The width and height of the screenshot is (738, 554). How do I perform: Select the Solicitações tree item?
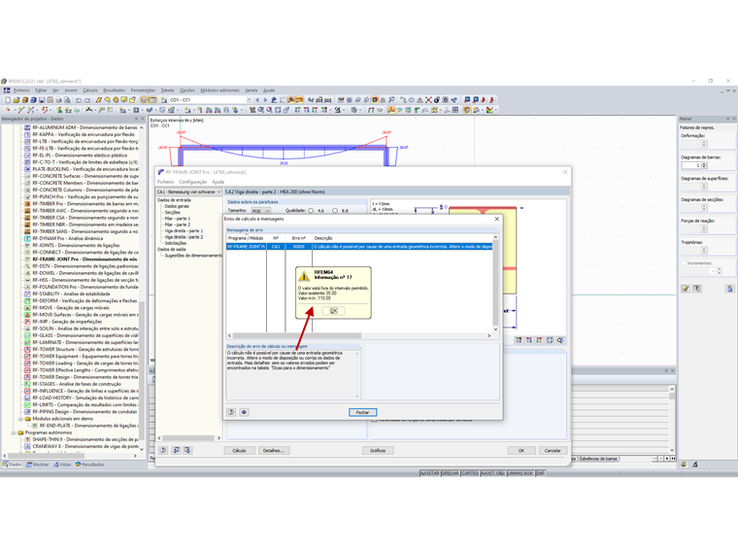point(176,243)
